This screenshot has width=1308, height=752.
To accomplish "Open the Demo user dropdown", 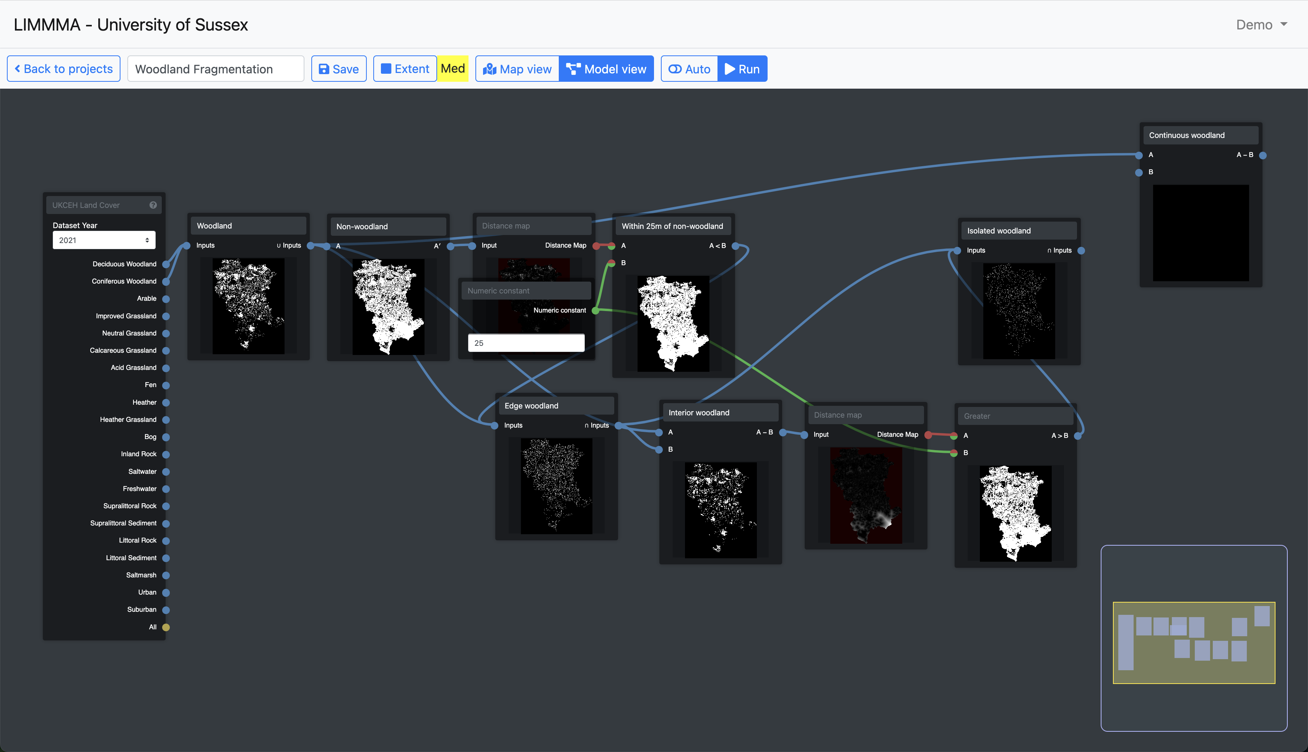I will (x=1261, y=25).
